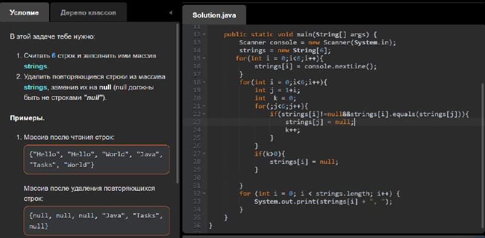Viewport: 485px width, 238px height.
Task: Fold the print loop at line 32
Action: click(x=204, y=194)
